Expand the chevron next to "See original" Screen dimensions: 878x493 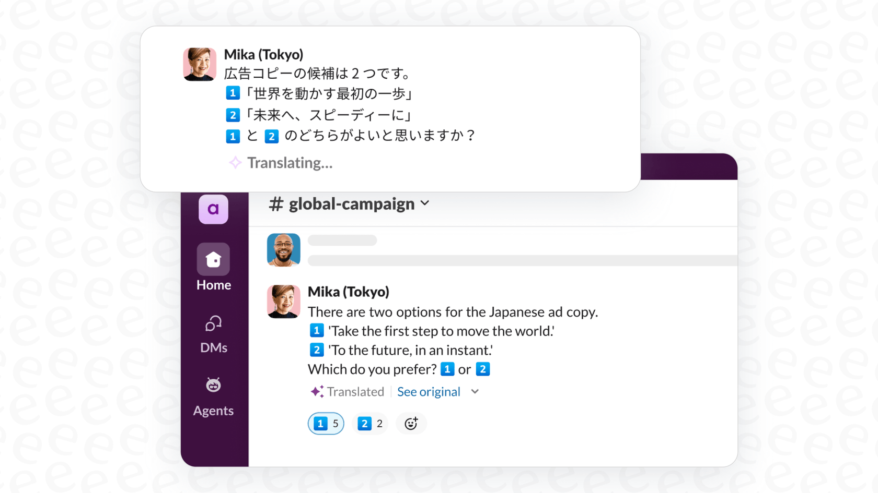point(474,391)
